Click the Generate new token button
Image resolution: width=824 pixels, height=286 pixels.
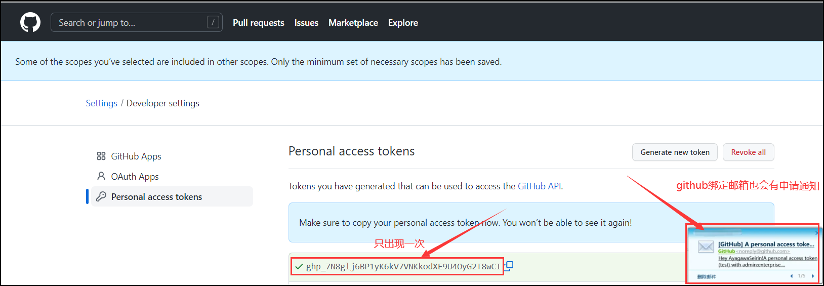coord(675,152)
